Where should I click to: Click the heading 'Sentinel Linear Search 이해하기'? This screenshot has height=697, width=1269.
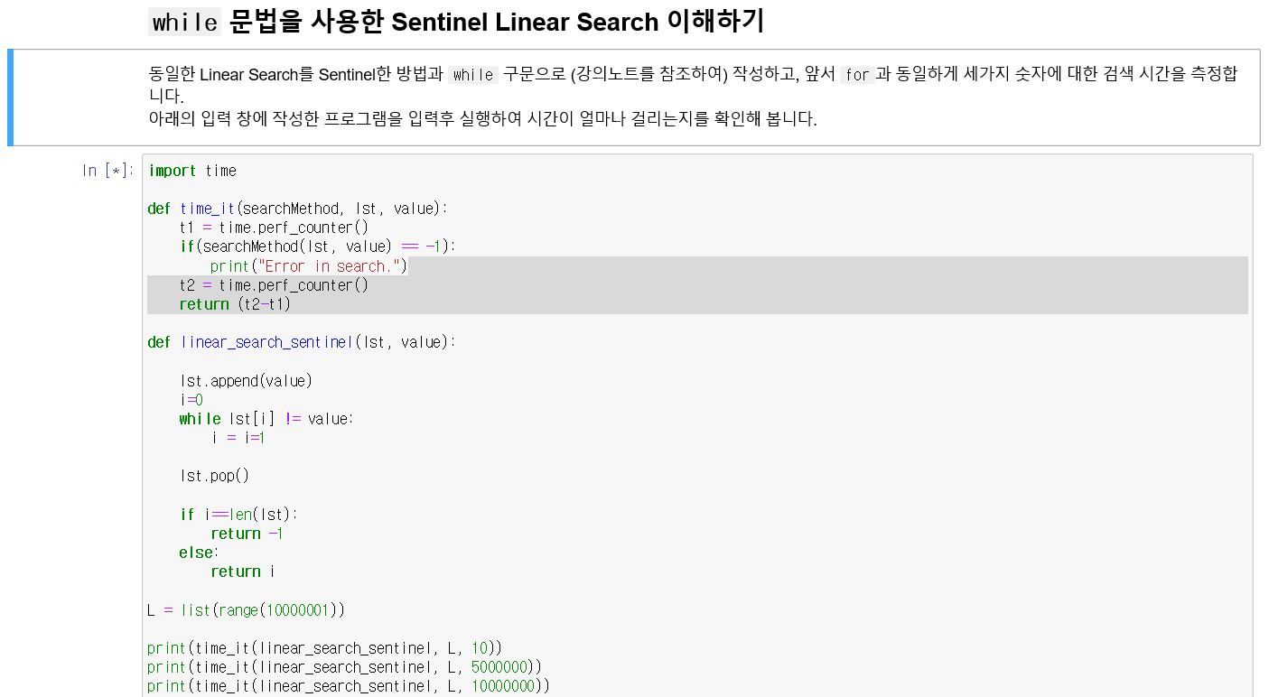[x=578, y=22]
